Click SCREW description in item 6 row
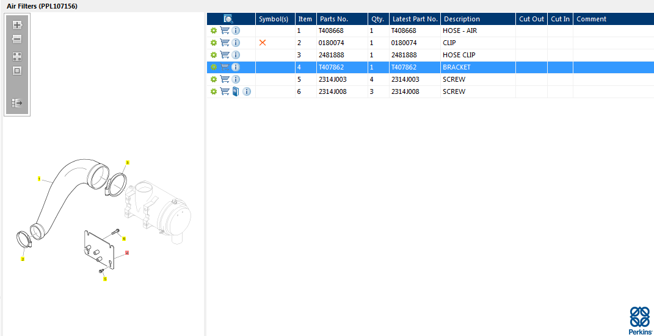 coord(454,91)
